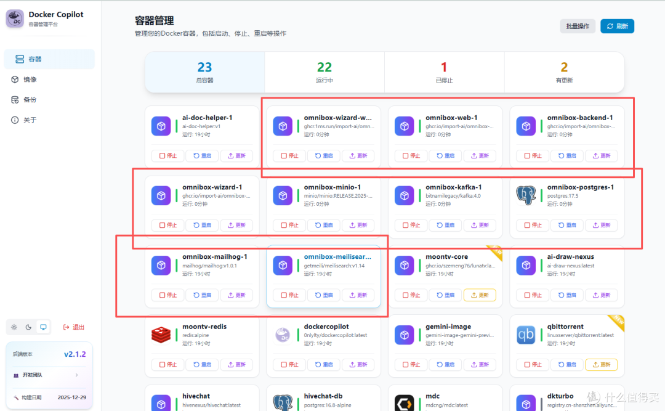
Task: Click omnibox-backend-1 container cube icon
Action: 526,126
